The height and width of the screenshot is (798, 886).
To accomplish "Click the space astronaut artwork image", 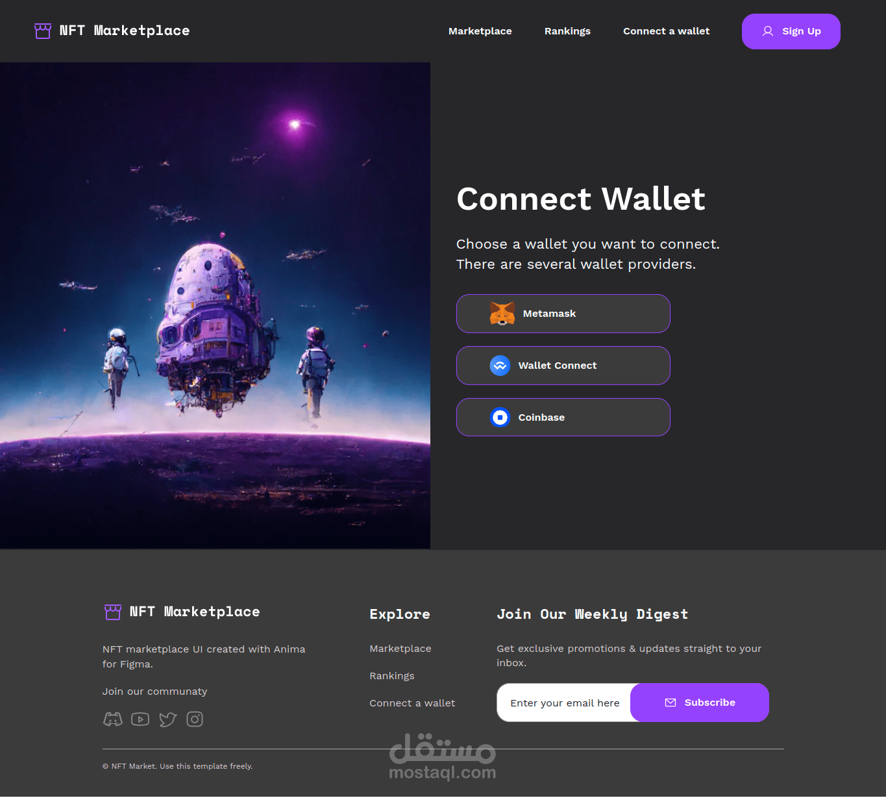I will pos(215,305).
